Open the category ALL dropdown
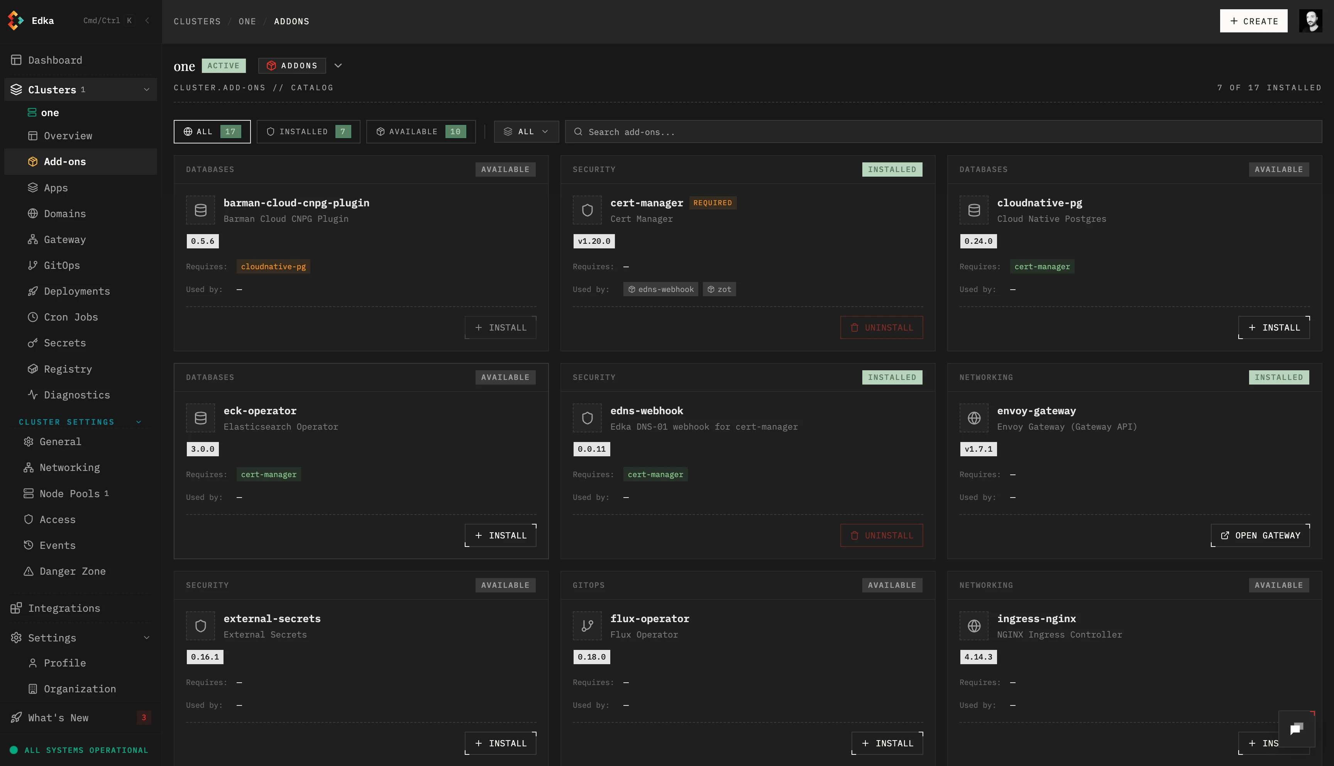 pyautogui.click(x=526, y=132)
